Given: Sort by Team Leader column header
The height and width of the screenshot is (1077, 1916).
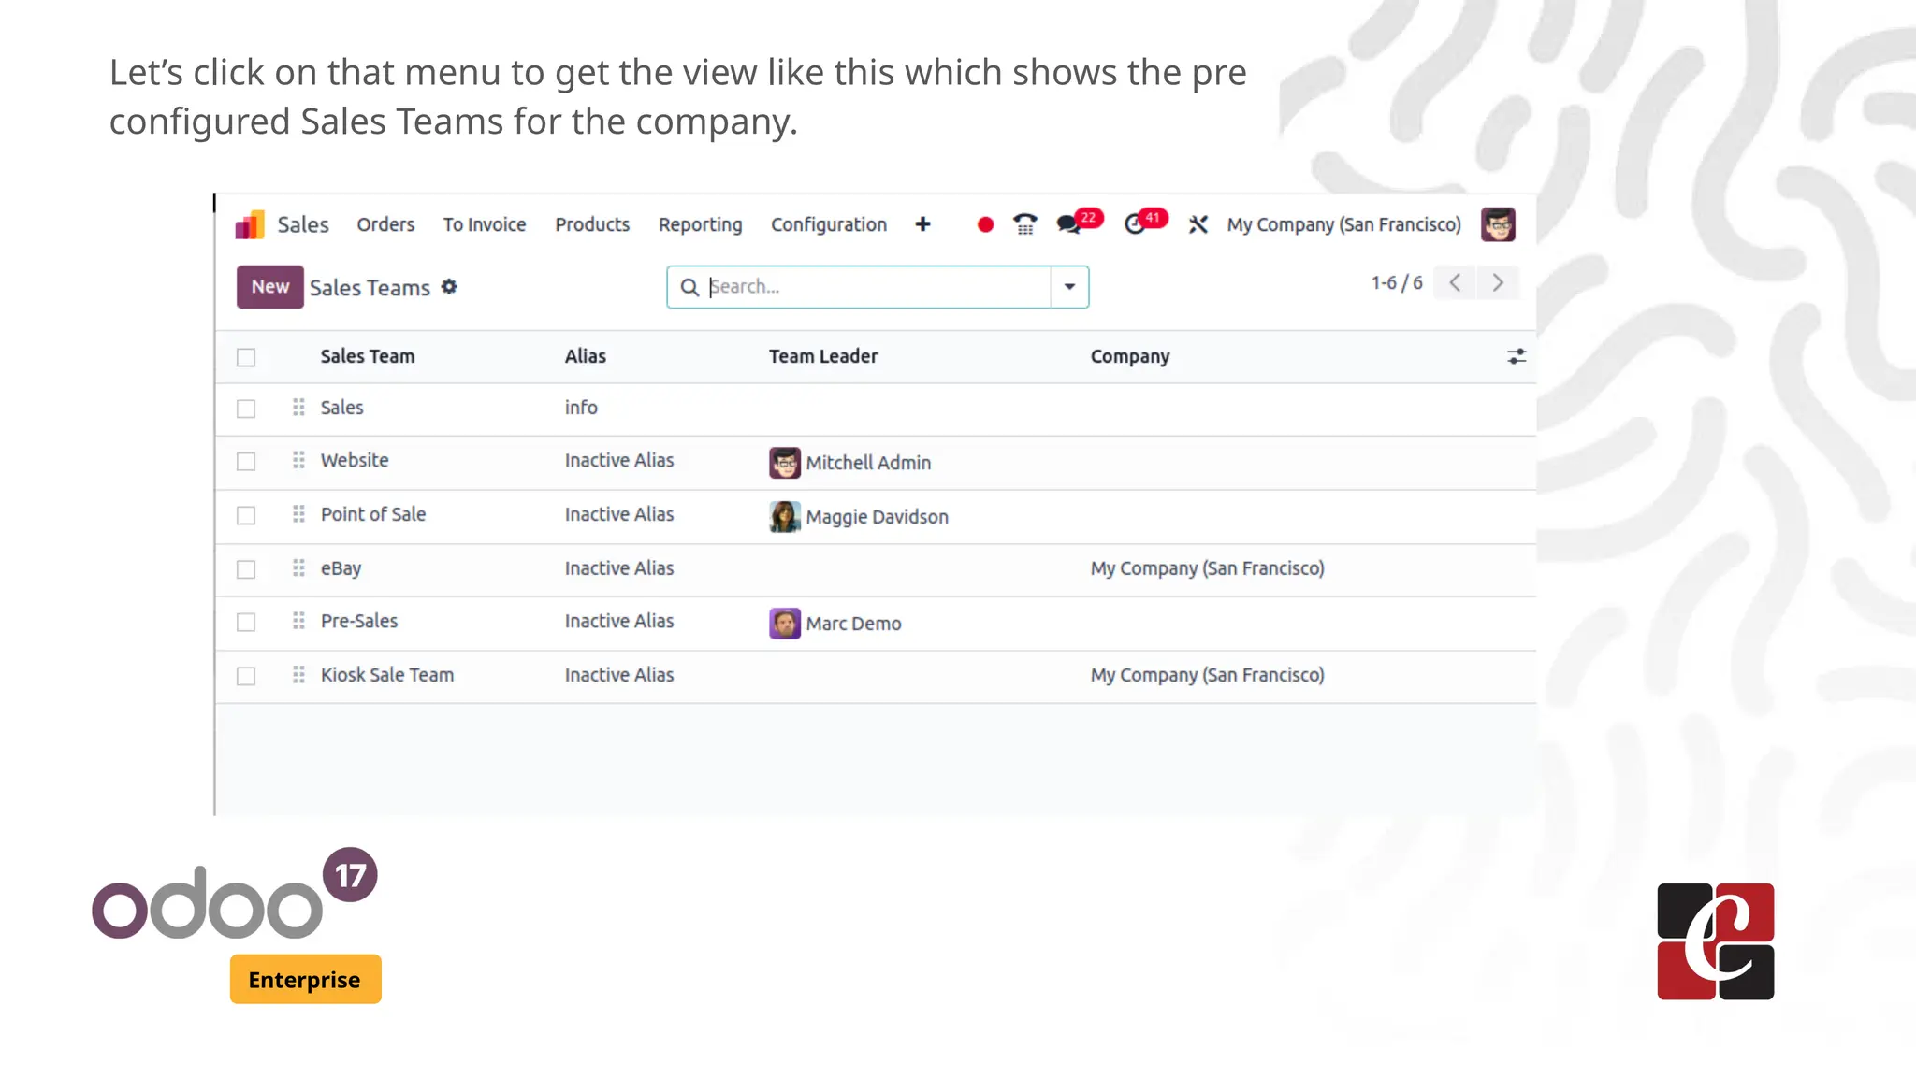Looking at the screenshot, I should (823, 356).
